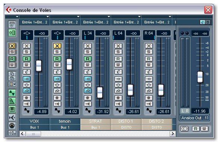The image size is (218, 142).
Task: Toggle EQ state on DISTO 1 channel
Action: point(118,85)
